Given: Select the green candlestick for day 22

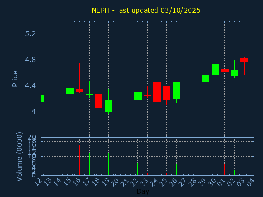Looking at the screenshot, I should [x=138, y=96].
